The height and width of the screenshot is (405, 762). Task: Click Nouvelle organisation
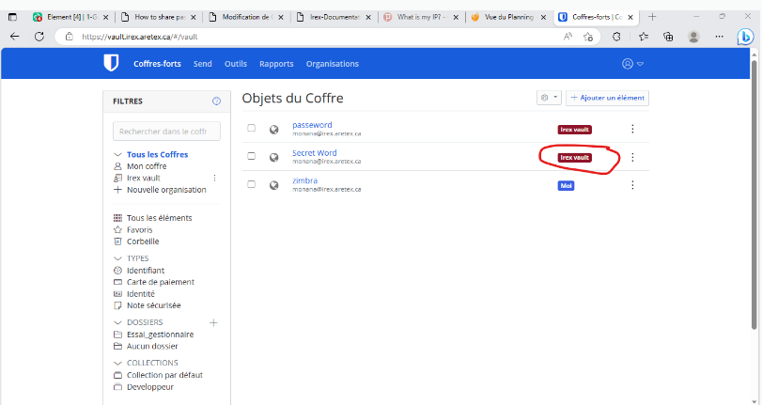click(166, 190)
